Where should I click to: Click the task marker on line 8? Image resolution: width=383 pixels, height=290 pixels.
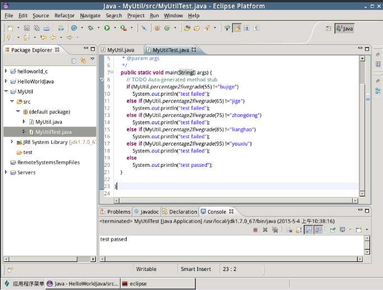point(101,79)
